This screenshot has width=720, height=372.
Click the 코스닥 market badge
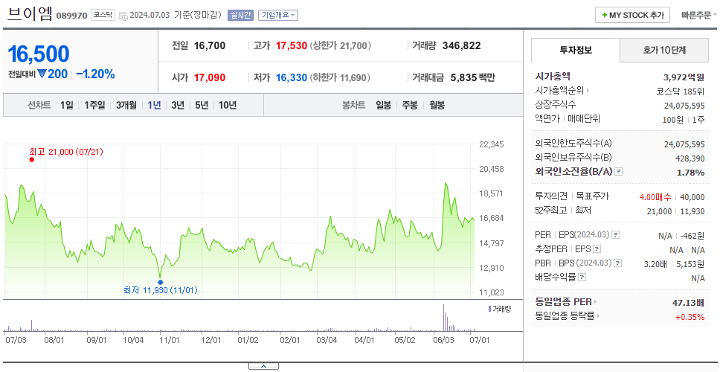coord(103,15)
